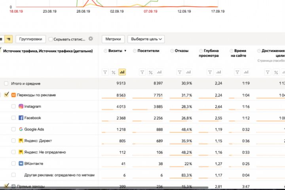Click the Группировки button
This screenshot has height=190, width=285.
(x=30, y=39)
